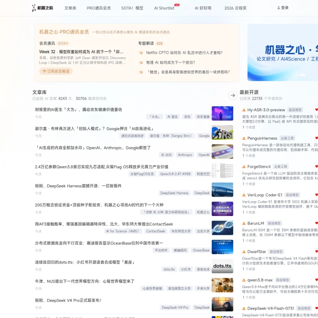Viewport: 318px width, 318px height.
Task: Click the icon beside PenguinHarness
Action: click(x=244, y=138)
